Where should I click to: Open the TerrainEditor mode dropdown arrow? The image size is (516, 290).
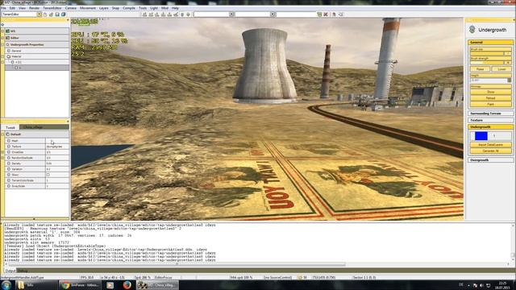coord(40,14)
